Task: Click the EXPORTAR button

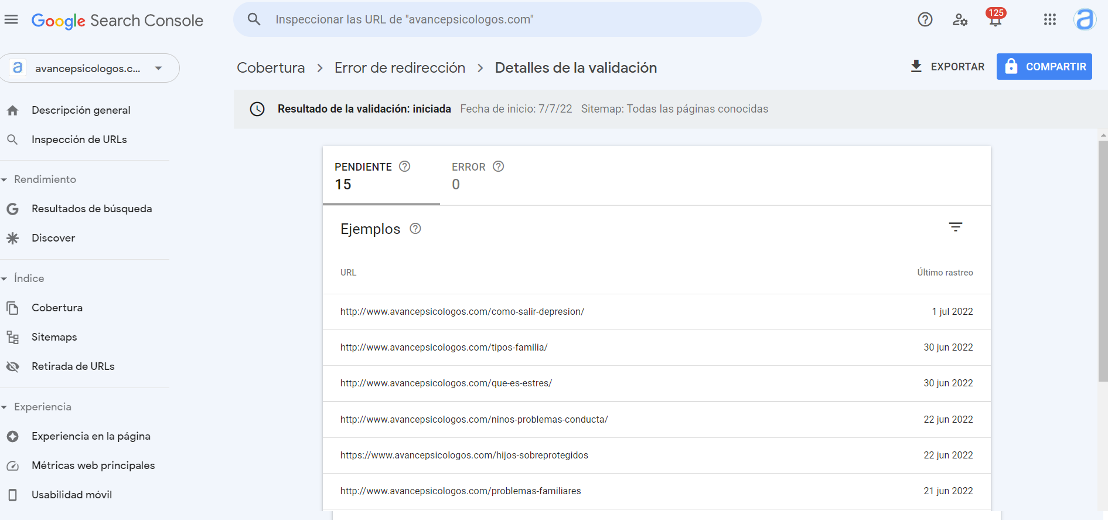Action: 947,67
